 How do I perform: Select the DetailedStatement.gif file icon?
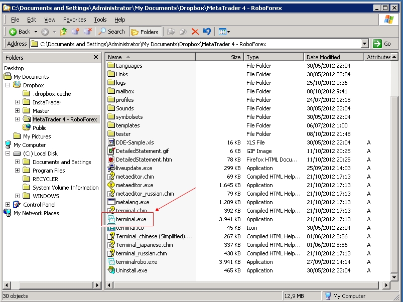click(x=111, y=150)
